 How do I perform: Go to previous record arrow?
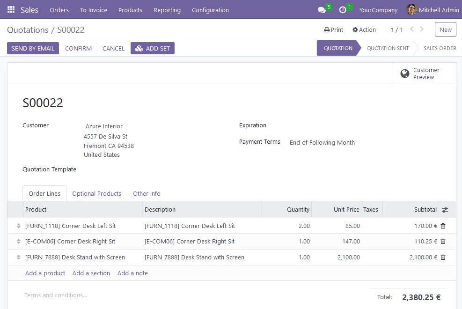411,29
